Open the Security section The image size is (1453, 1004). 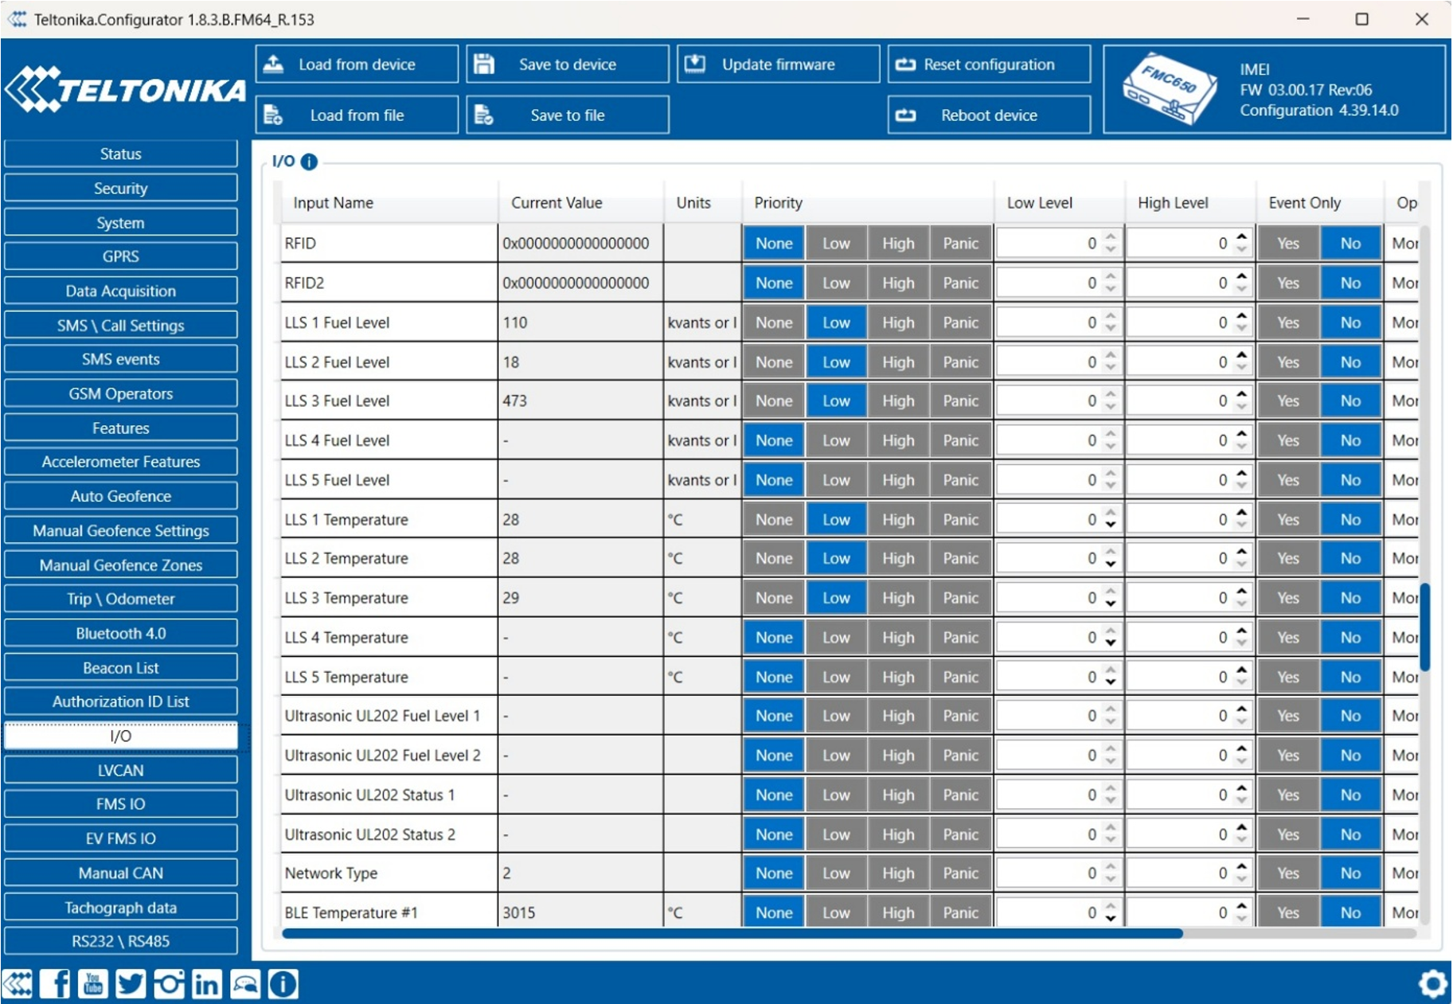pos(121,189)
